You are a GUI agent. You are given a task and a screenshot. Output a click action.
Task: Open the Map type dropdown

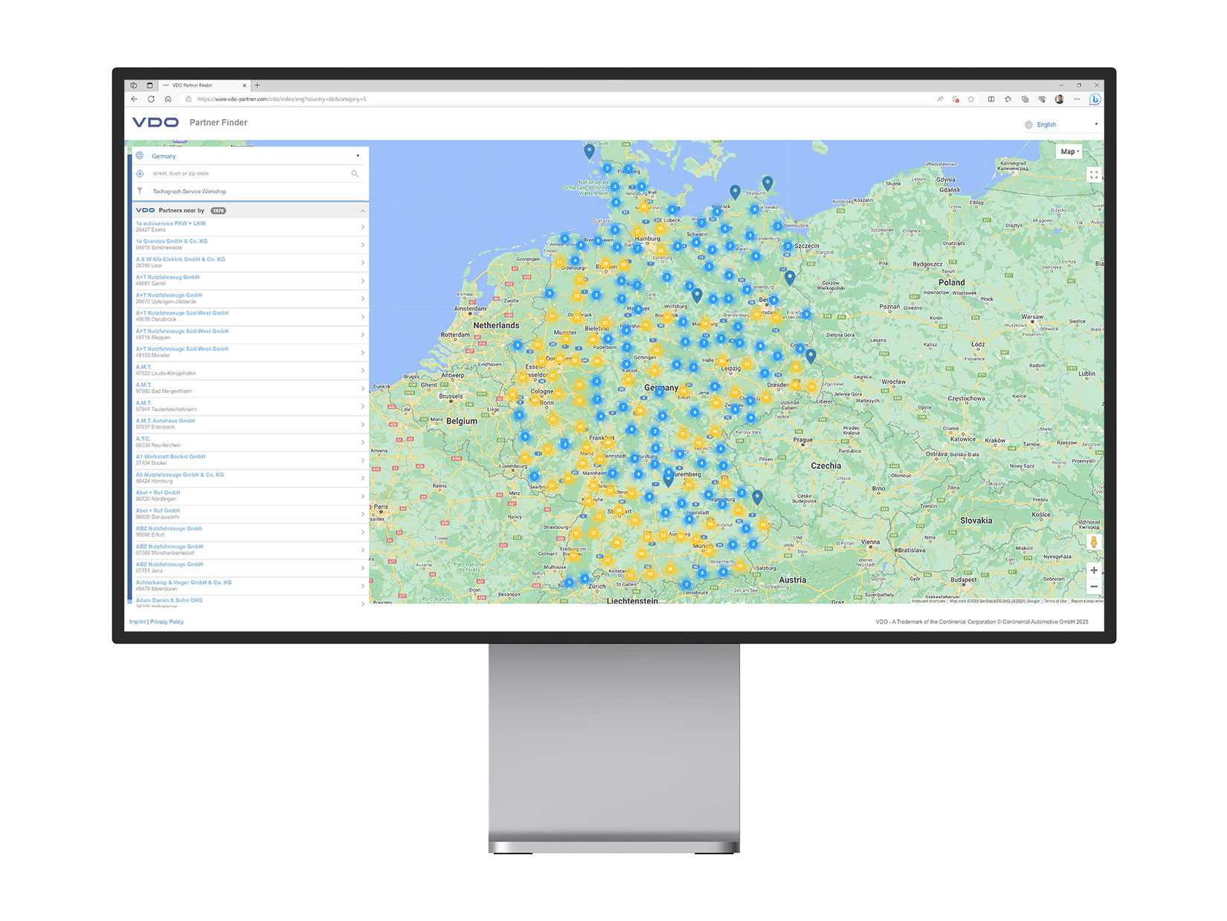coord(1069,152)
